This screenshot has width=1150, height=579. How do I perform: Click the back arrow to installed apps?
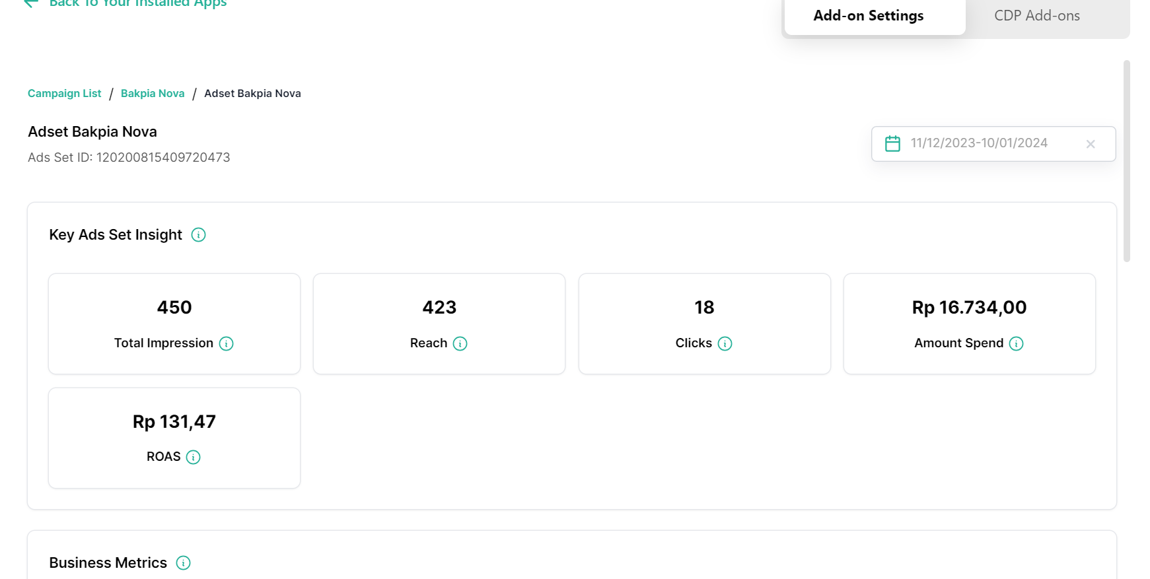click(x=30, y=3)
